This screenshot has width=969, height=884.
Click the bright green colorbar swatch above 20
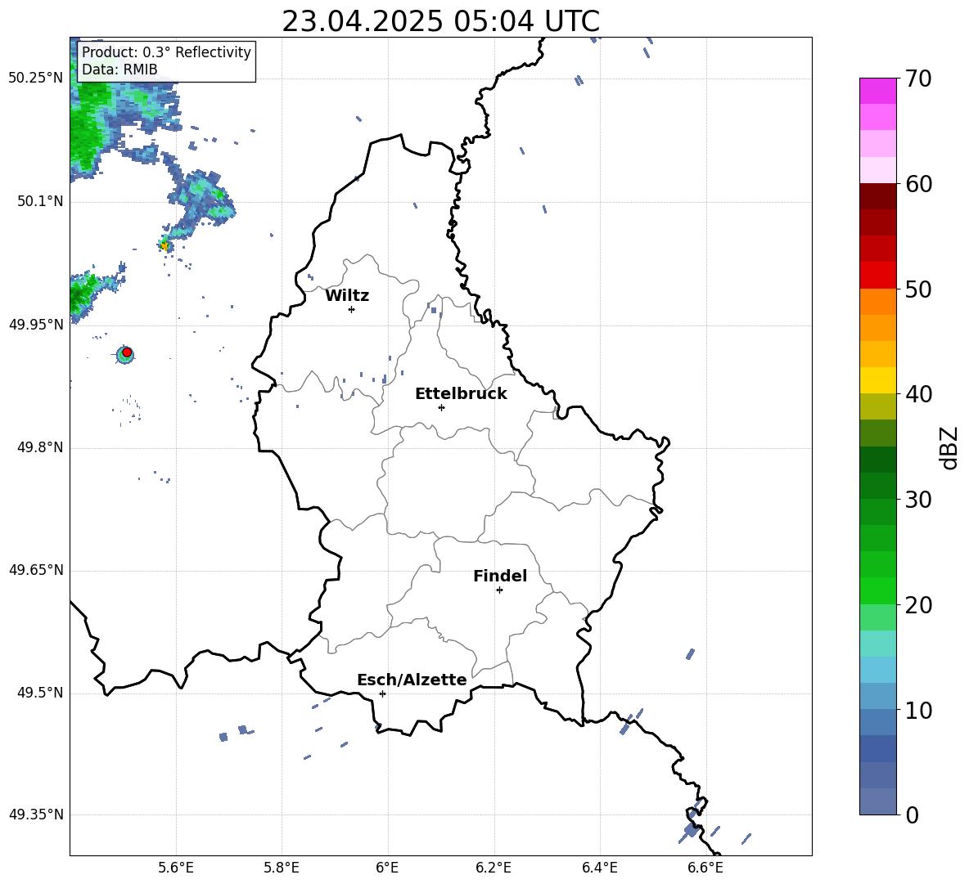pyautogui.click(x=877, y=590)
